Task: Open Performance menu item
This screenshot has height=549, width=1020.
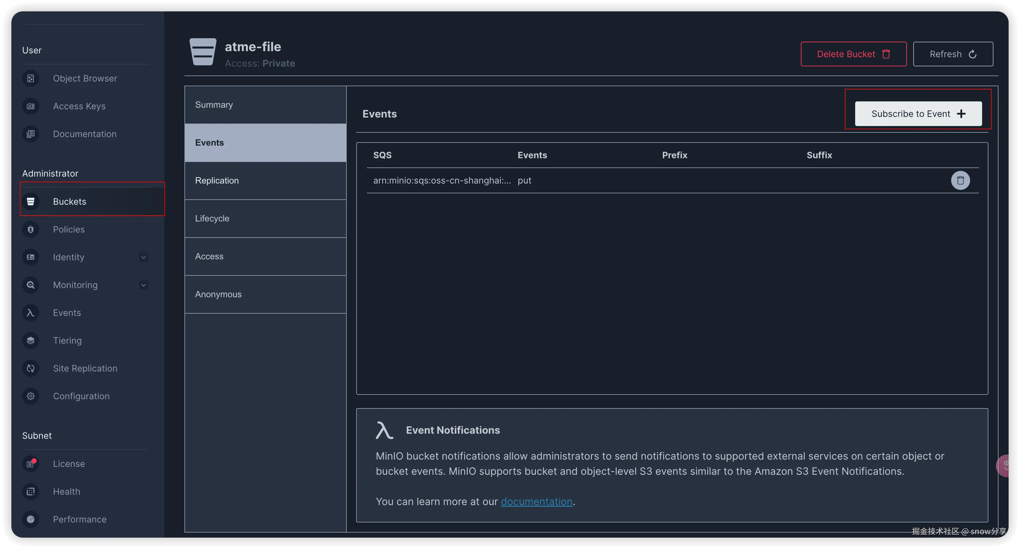Action: (x=85, y=519)
